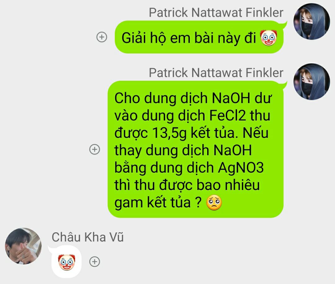
Task: Select the long green chemistry question bubble
Action: (x=195, y=149)
